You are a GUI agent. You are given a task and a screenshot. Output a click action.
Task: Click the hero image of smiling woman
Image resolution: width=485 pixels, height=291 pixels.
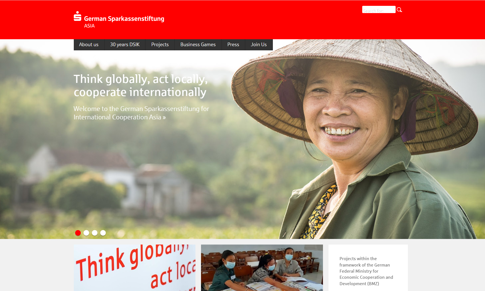pos(354,139)
